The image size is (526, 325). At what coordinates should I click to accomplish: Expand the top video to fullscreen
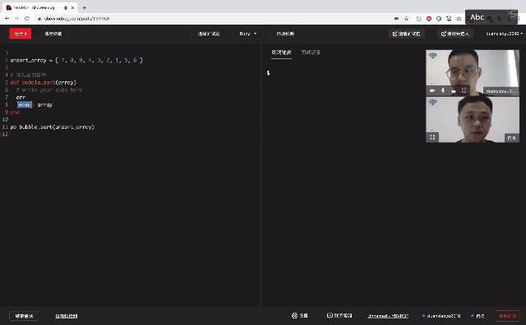point(464,90)
